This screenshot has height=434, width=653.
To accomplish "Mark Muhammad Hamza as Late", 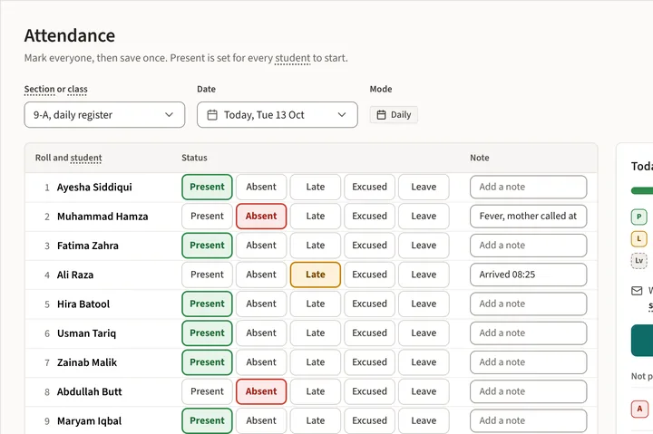I will [x=316, y=217].
